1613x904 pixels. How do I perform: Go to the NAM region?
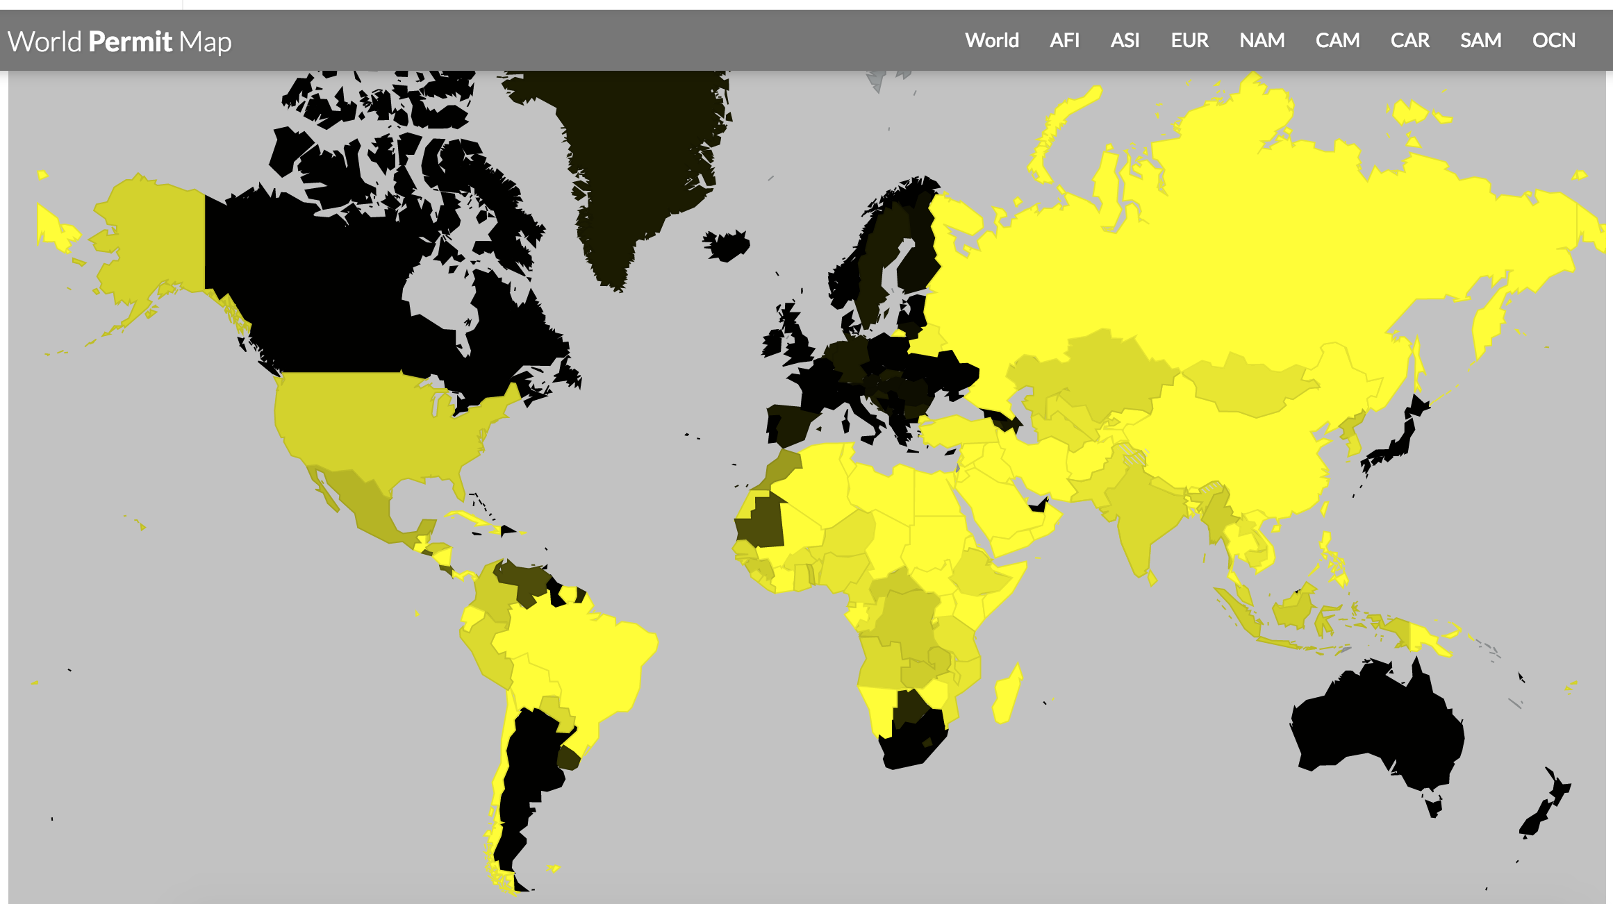coord(1262,40)
